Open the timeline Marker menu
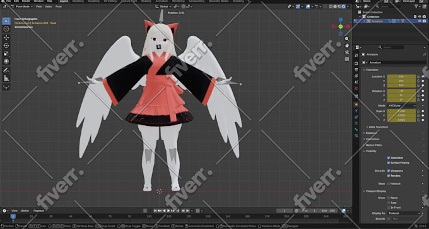This screenshot has width=429, height=229. (25, 211)
